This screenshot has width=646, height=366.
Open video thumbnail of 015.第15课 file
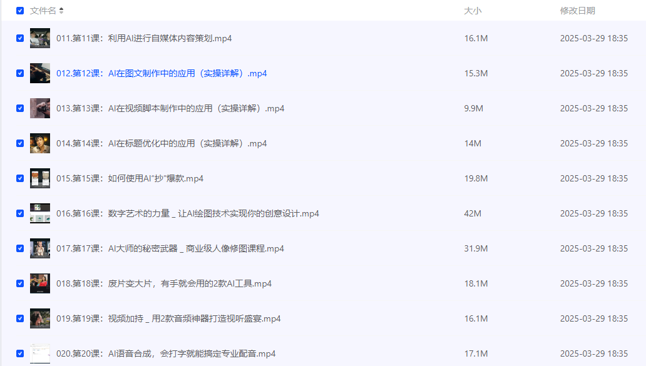(40, 178)
